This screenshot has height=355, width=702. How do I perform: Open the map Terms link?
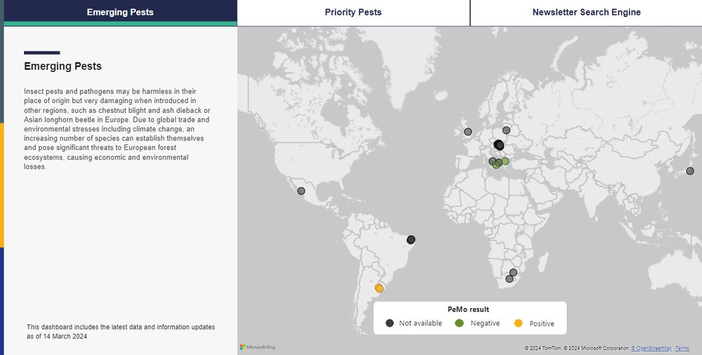[x=682, y=349]
